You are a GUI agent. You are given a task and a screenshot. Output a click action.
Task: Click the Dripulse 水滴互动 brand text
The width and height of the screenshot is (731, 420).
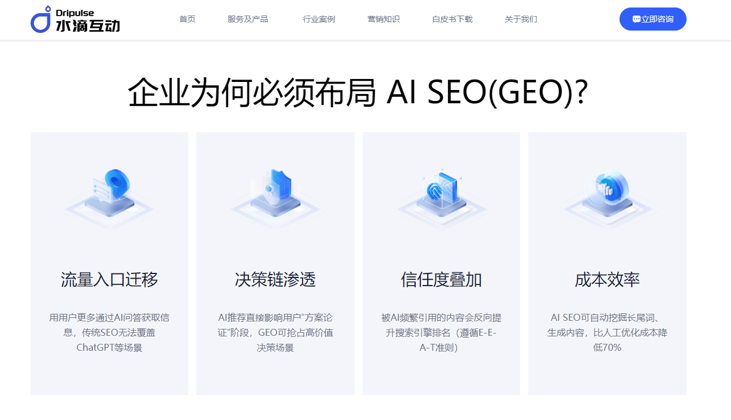88,20
